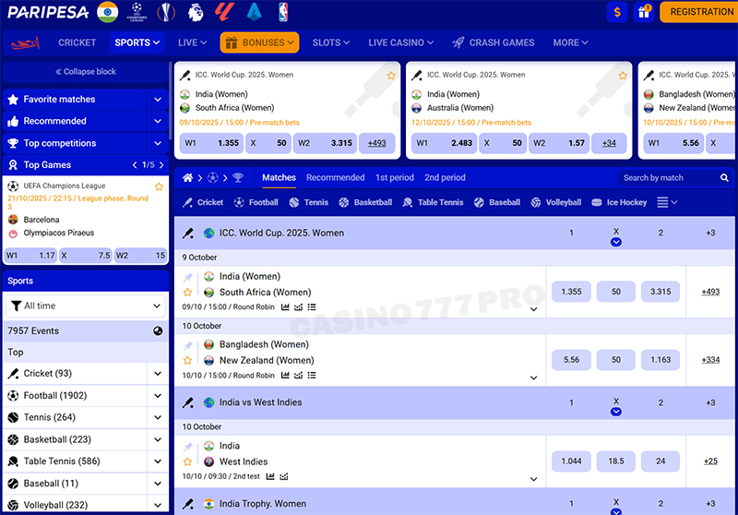Expand Top competitions section

tap(158, 143)
